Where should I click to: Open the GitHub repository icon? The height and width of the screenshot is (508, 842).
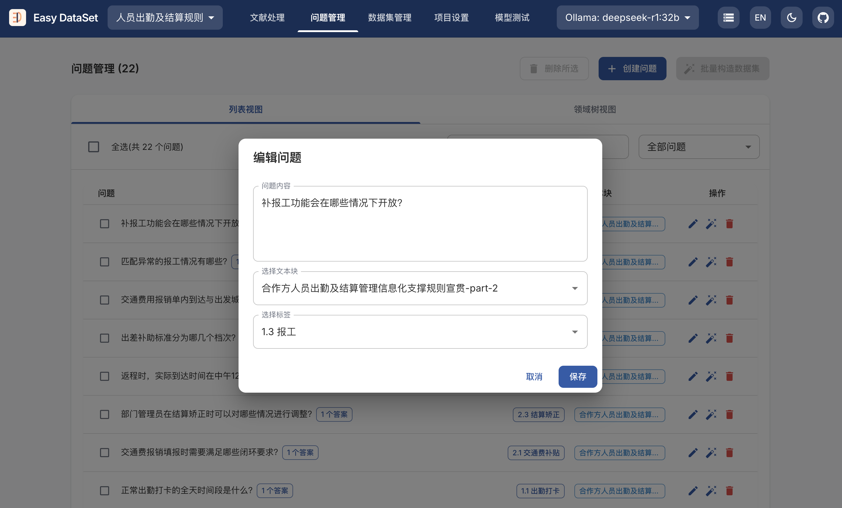point(823,18)
